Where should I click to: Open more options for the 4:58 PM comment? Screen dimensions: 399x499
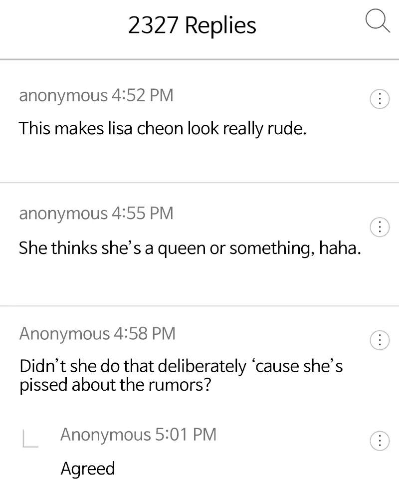point(379,340)
